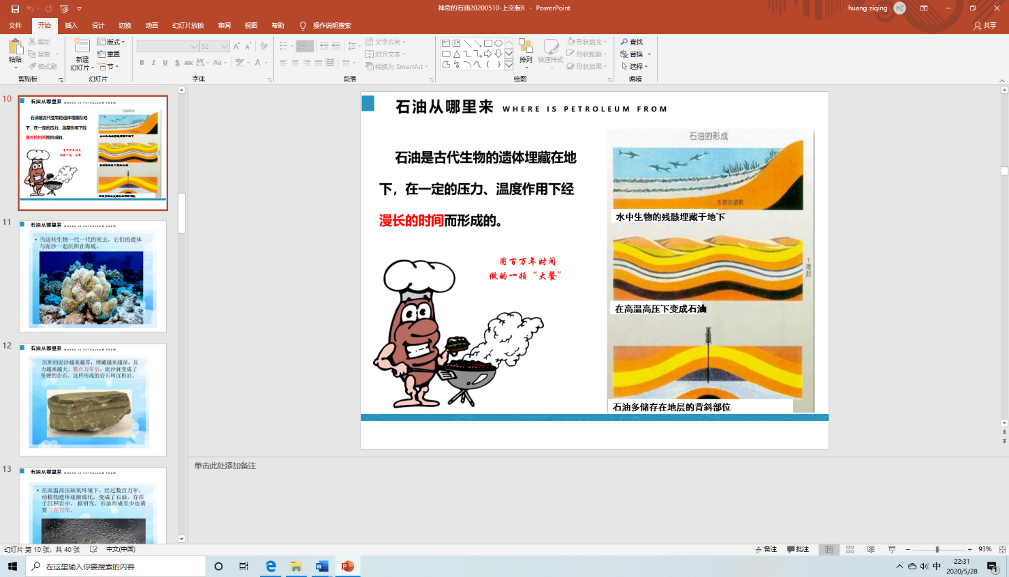Select the text box shape in gallery
1009x577 pixels.
click(x=446, y=43)
